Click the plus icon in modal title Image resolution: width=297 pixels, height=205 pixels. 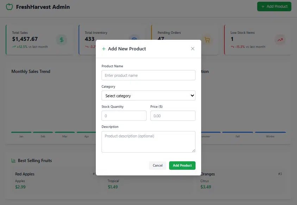pyautogui.click(x=104, y=49)
